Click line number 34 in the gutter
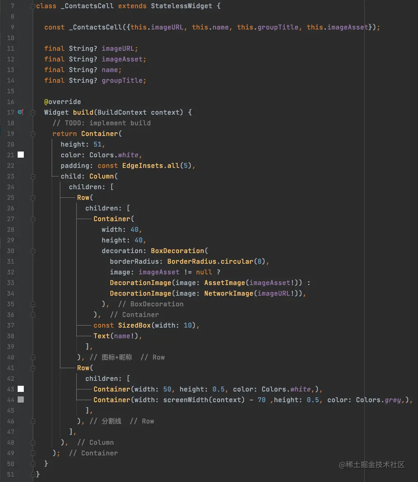The height and width of the screenshot is (482, 418). [11, 293]
